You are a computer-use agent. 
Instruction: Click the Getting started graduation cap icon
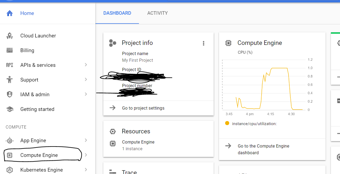10,109
